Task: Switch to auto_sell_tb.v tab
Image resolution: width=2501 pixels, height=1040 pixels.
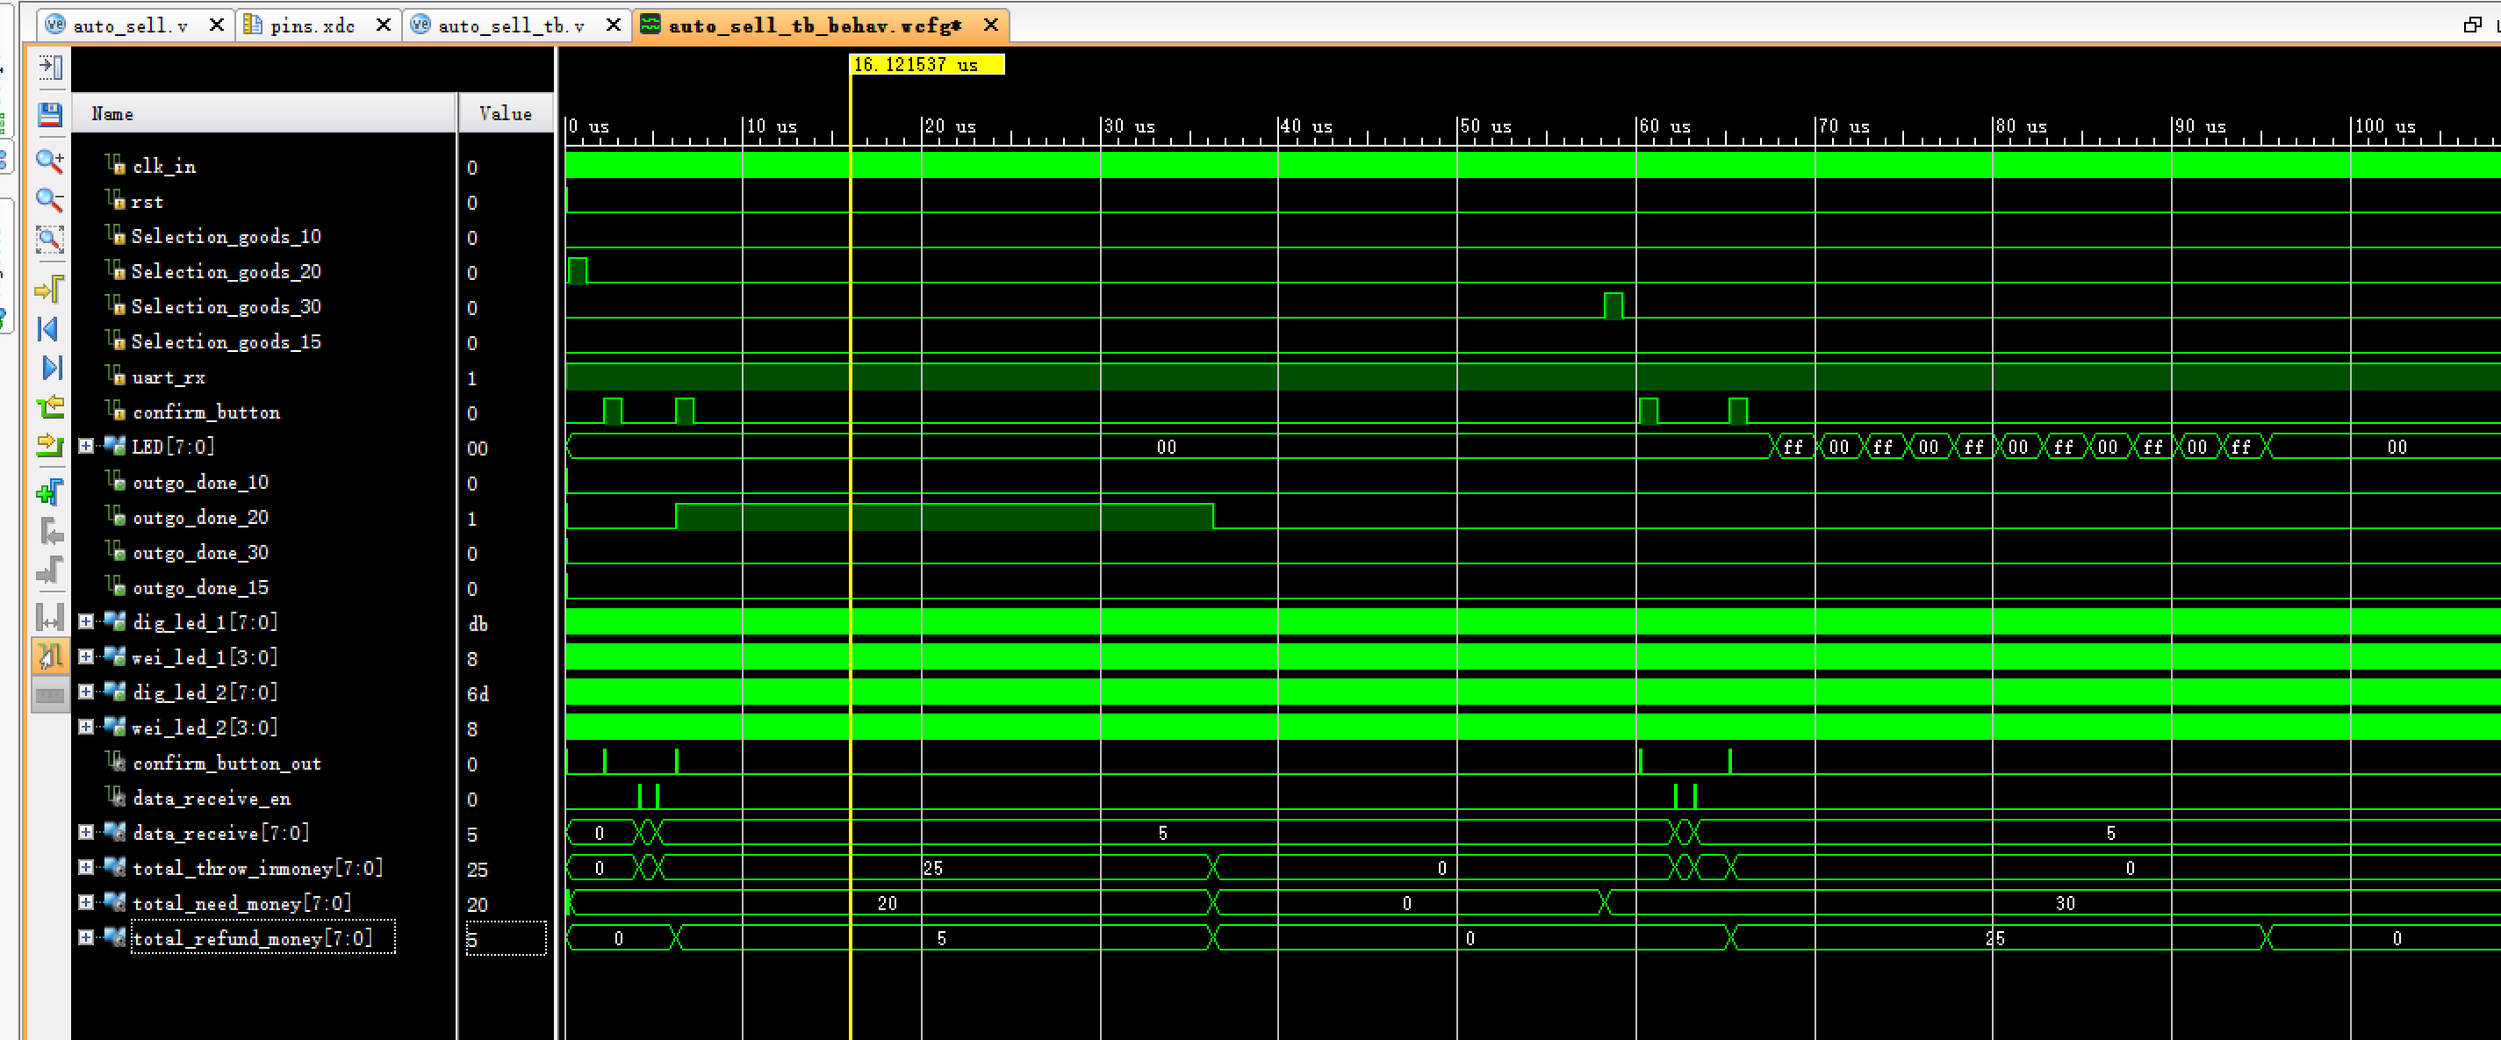Action: pos(511,25)
